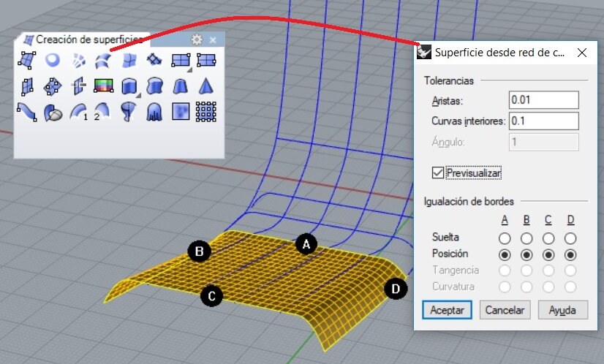Select Fit plane through points tool
The image size is (604, 364).
click(x=53, y=86)
